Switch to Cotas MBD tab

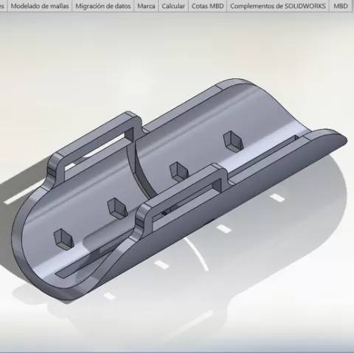click(x=208, y=6)
